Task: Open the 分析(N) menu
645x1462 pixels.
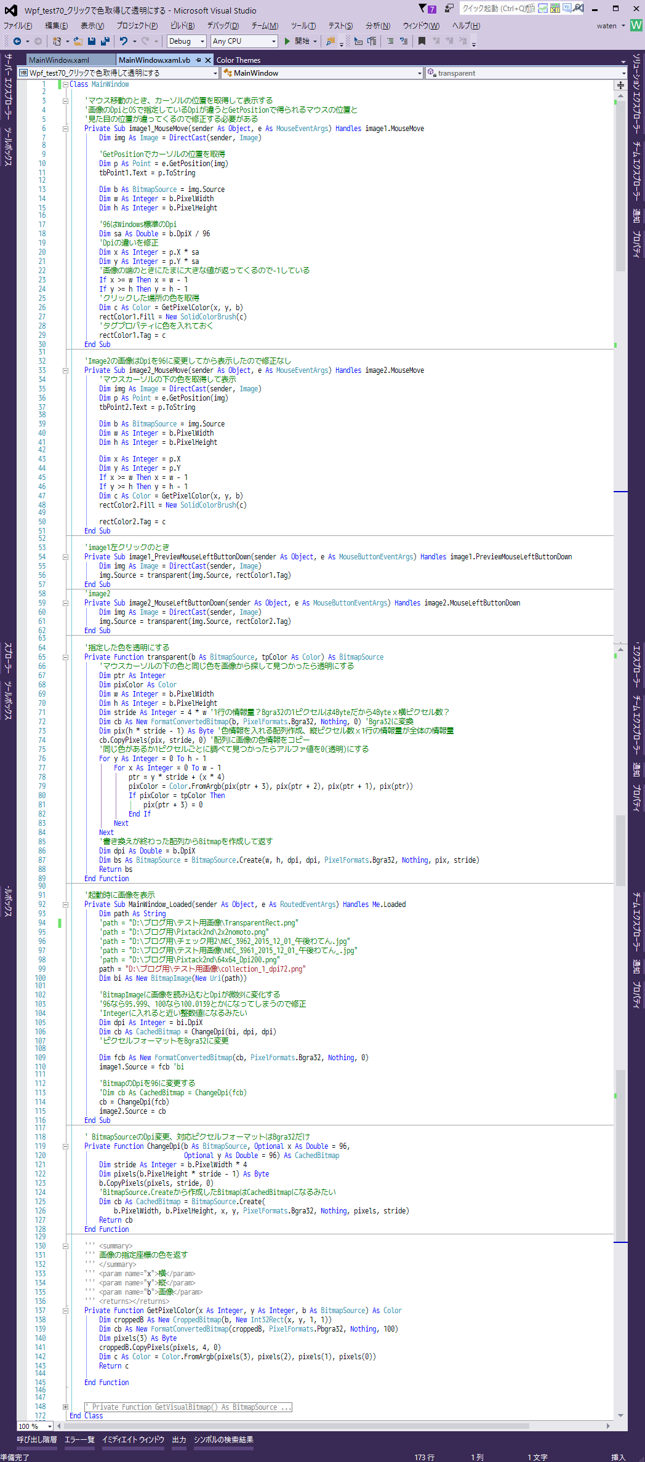Action: coord(378,26)
